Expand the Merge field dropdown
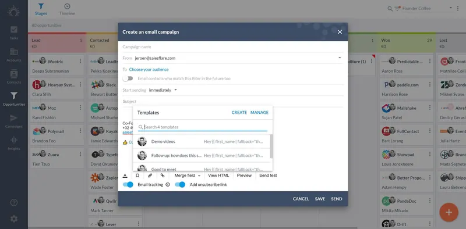The width and height of the screenshot is (466, 229). pos(188,176)
